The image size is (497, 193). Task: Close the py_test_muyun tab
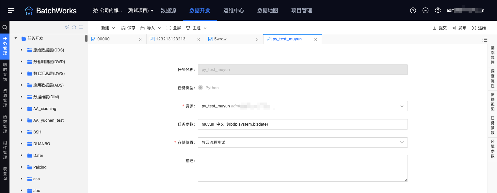[315, 39]
